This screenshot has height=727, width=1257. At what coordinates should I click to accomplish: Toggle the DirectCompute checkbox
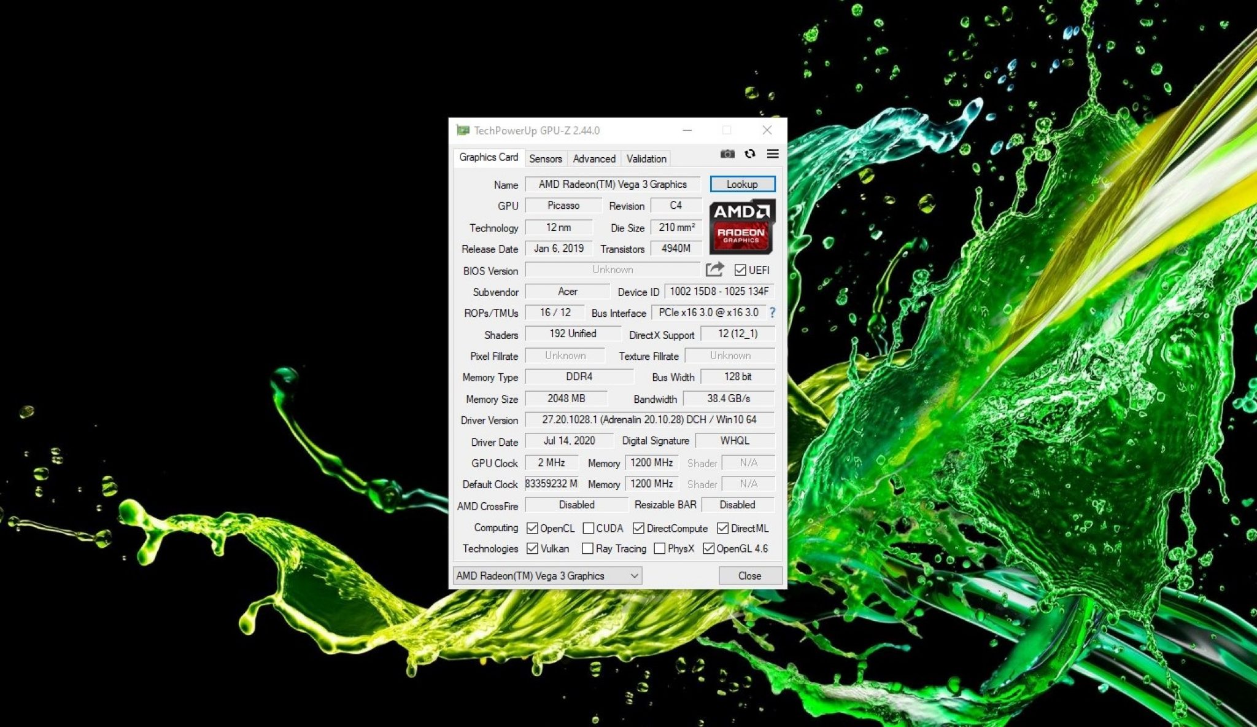tap(637, 527)
